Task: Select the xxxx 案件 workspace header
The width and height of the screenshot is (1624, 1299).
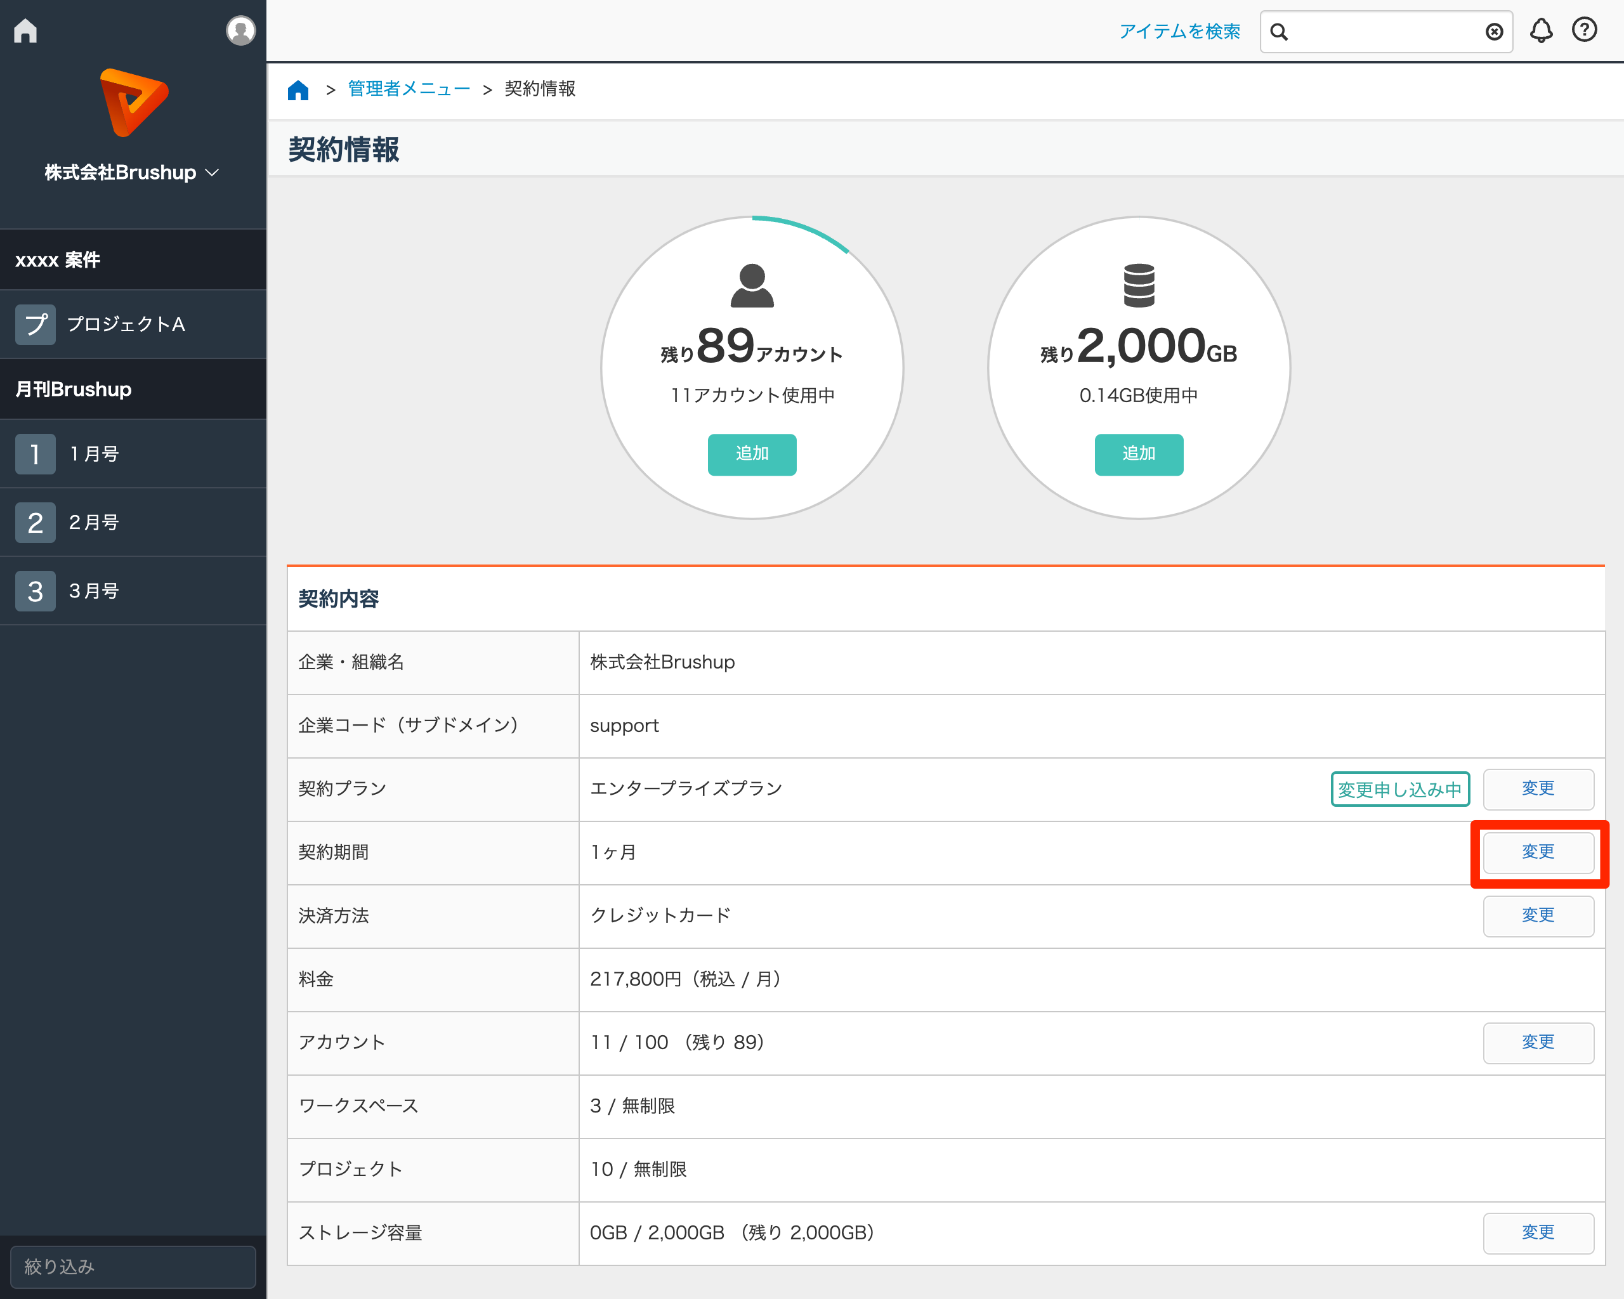Action: (x=133, y=260)
